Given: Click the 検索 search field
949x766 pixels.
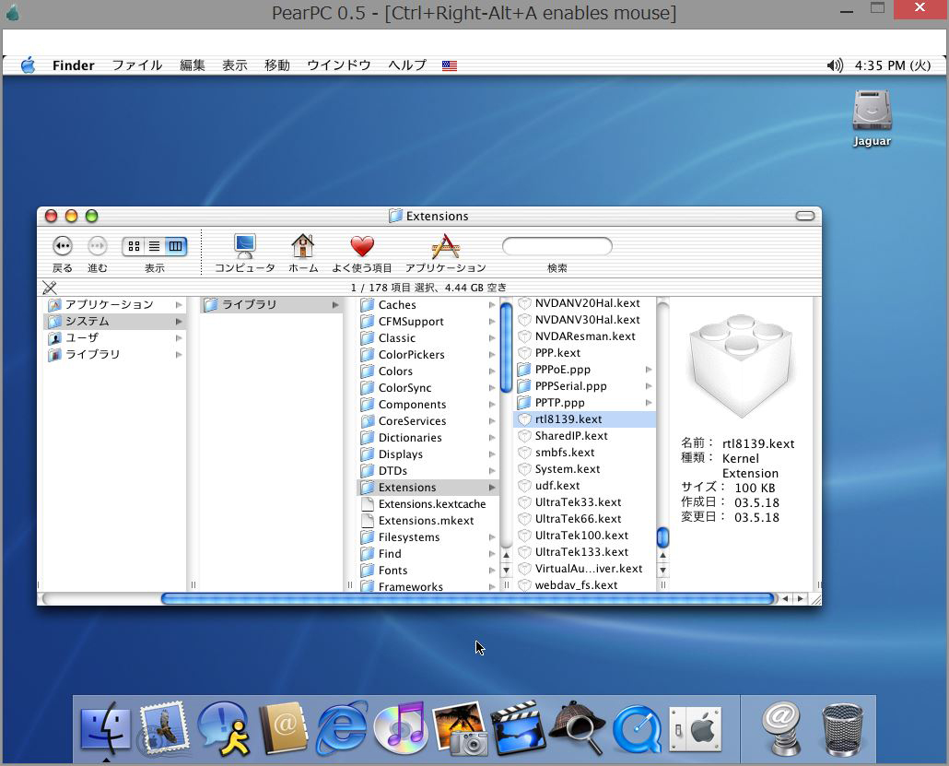Looking at the screenshot, I should (x=557, y=246).
